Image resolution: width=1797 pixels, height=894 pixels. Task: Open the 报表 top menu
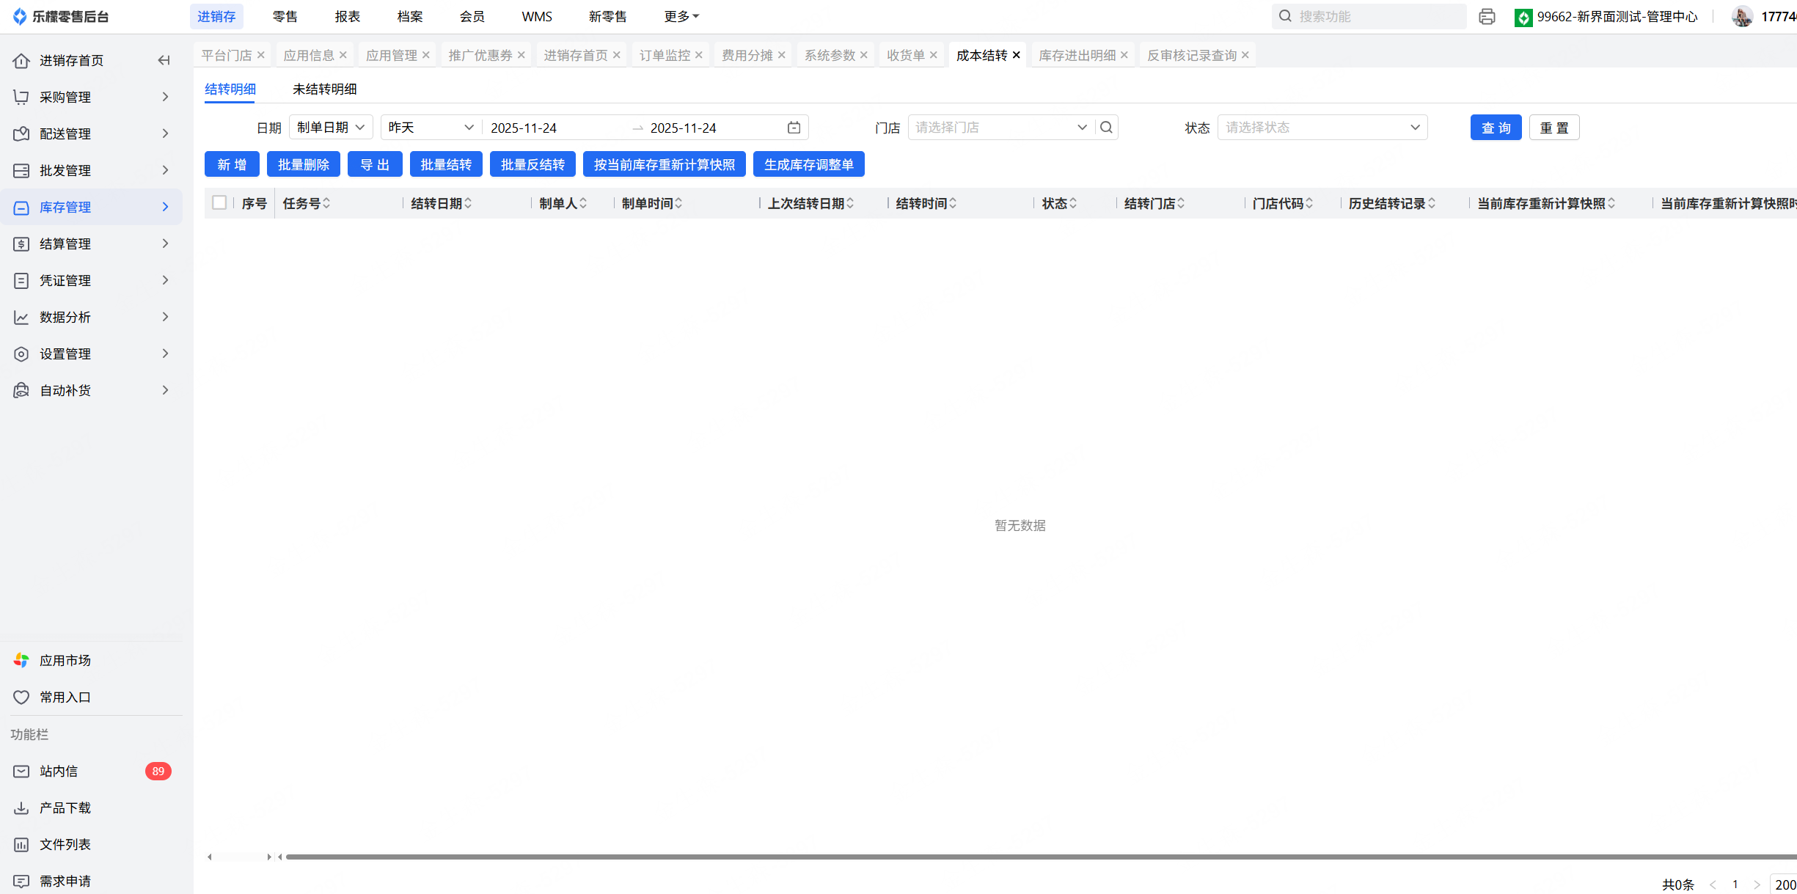point(347,16)
